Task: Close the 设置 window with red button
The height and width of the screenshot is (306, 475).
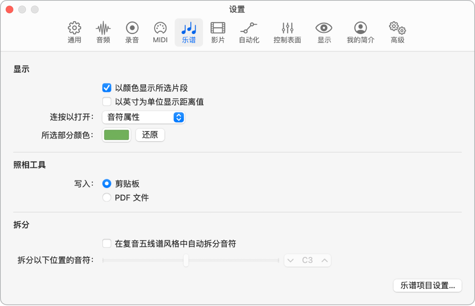Action: [x=9, y=9]
